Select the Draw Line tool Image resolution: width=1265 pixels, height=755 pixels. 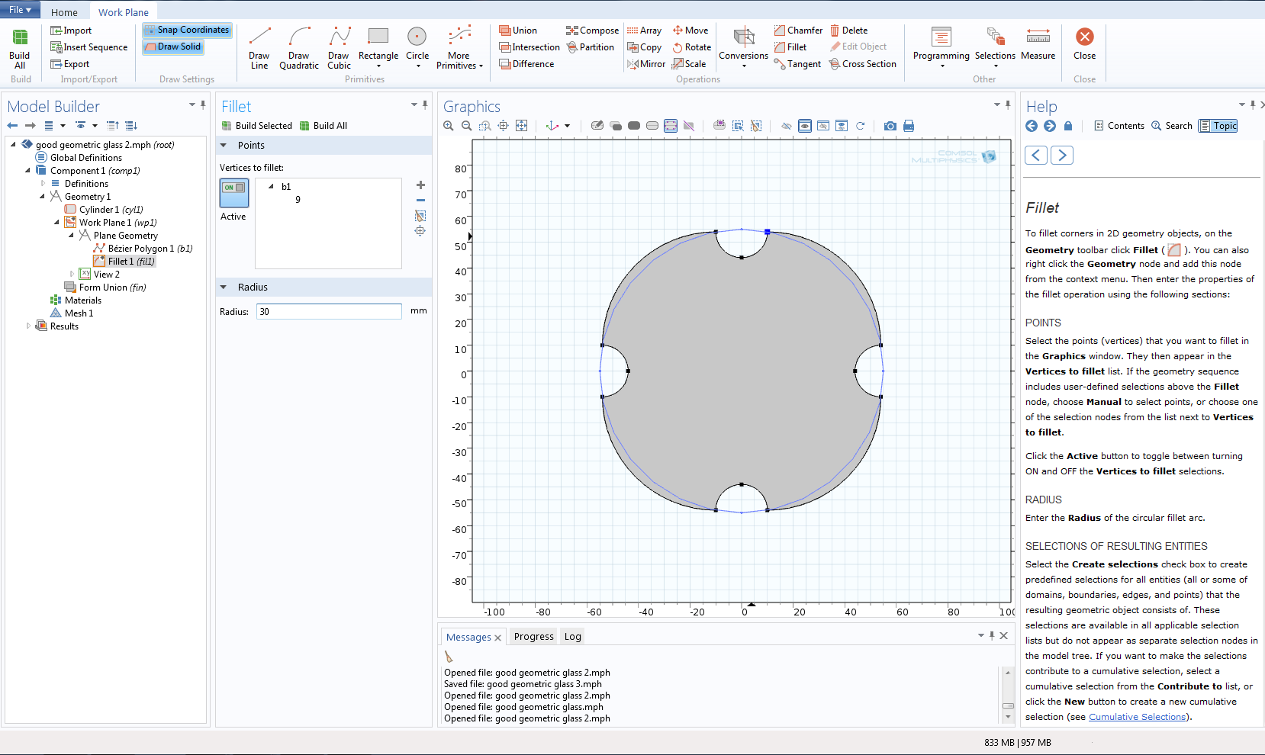(x=259, y=47)
